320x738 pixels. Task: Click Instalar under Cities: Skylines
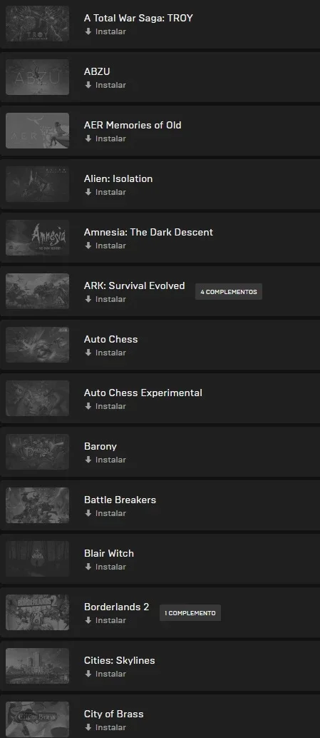click(105, 674)
